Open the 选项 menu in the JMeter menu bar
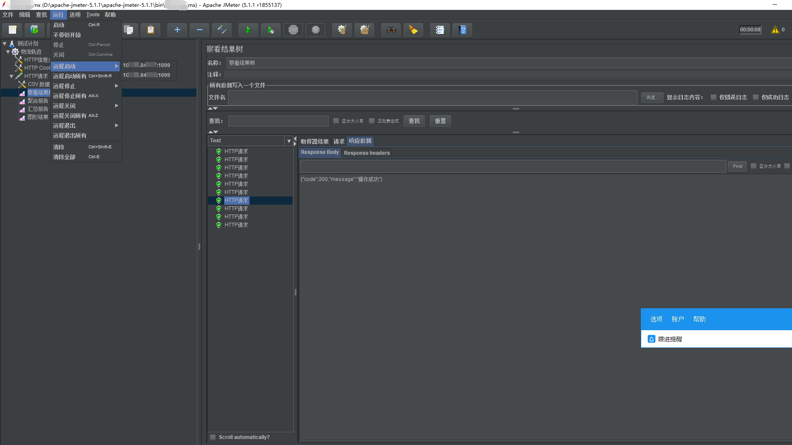 pyautogui.click(x=75, y=15)
